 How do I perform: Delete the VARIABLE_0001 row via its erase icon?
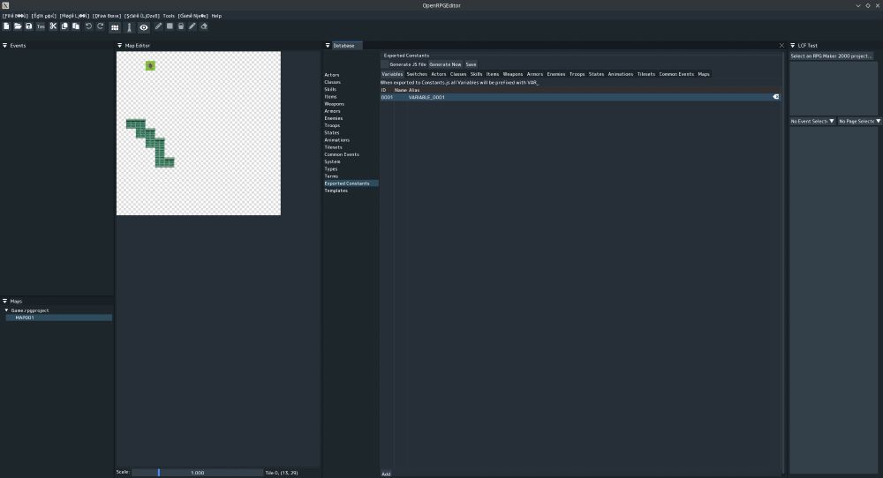point(776,97)
